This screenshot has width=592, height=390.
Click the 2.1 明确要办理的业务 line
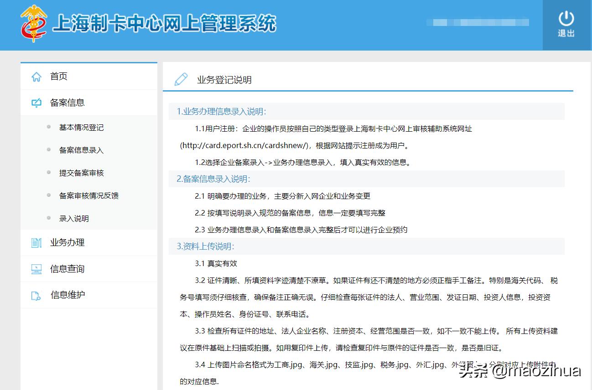click(x=282, y=196)
